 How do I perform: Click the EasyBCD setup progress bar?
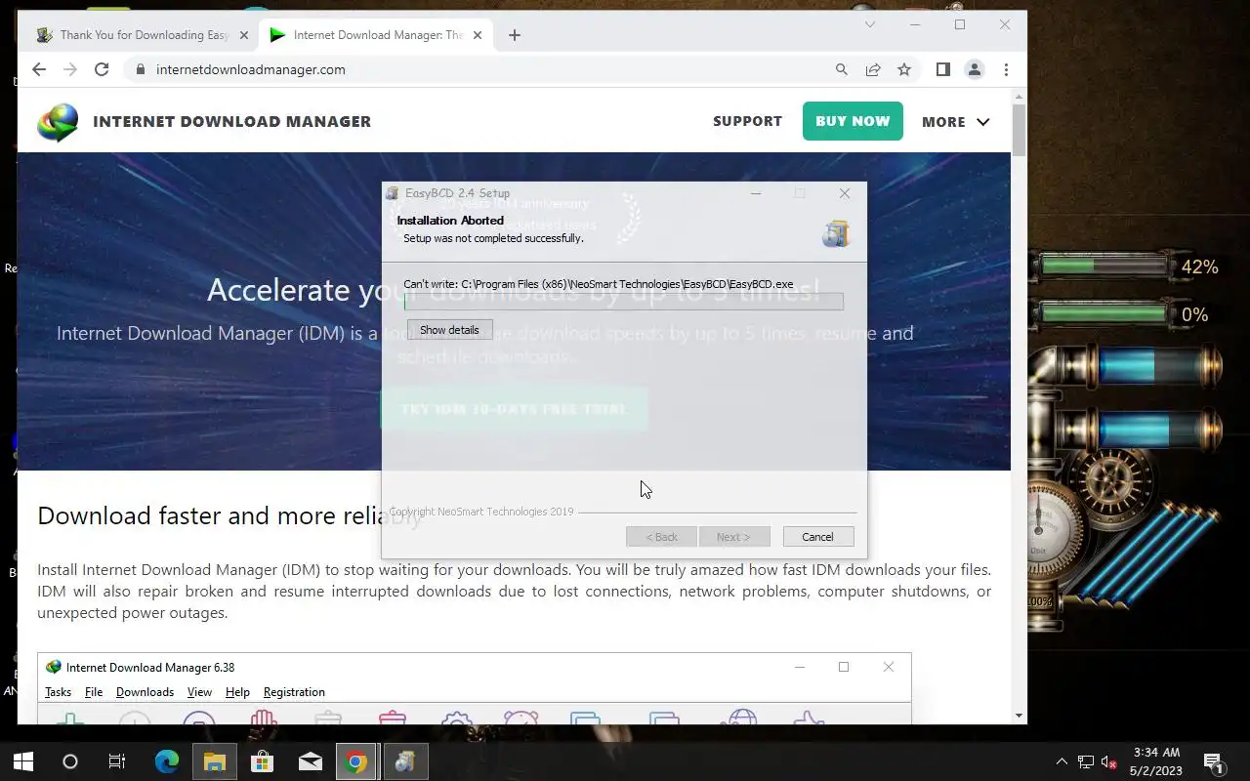tap(624, 302)
